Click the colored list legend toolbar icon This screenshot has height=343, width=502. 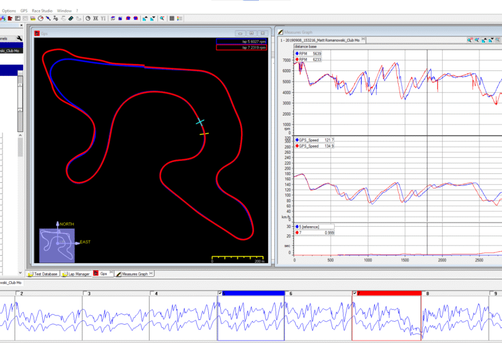(180, 19)
